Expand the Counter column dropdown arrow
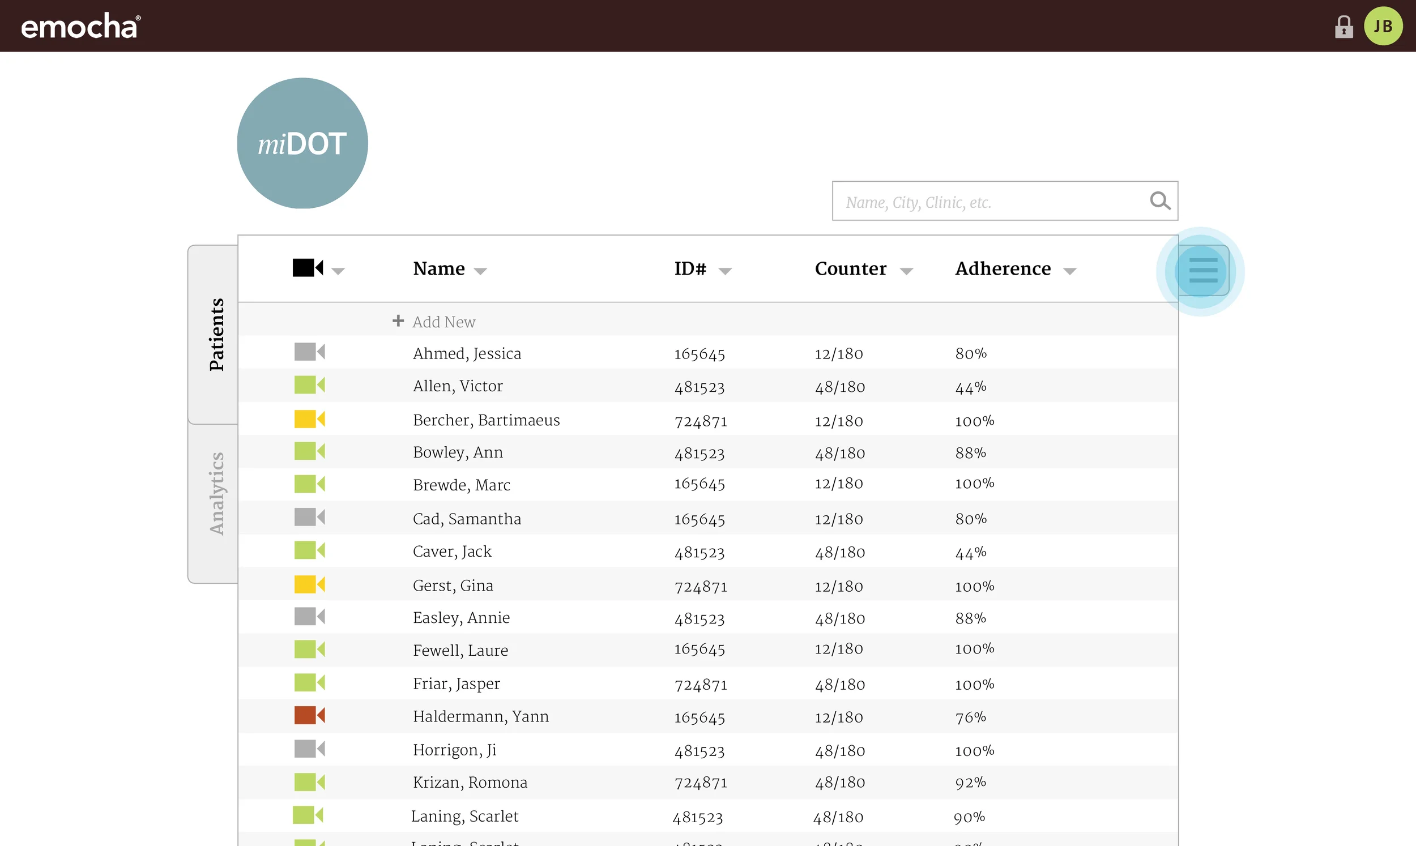This screenshot has height=846, width=1416. [x=906, y=271]
